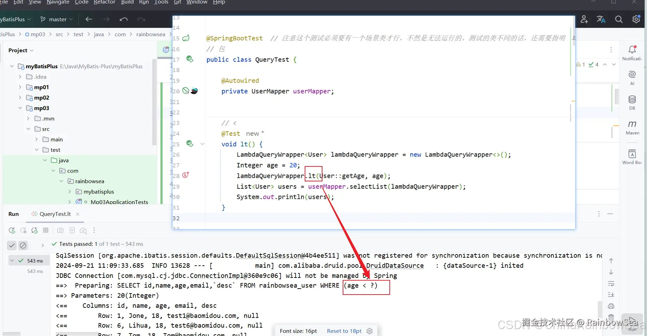Toggle Show Ignored tests filter
The image size is (647, 336).
23,245
